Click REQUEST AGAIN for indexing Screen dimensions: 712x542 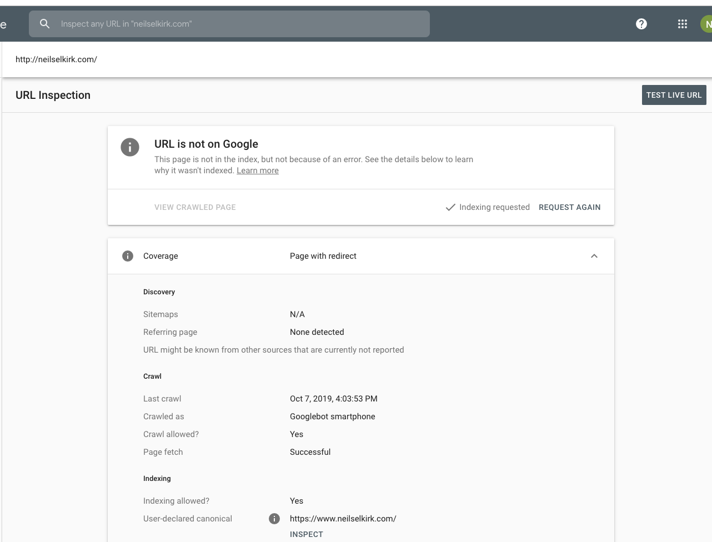[x=569, y=207]
